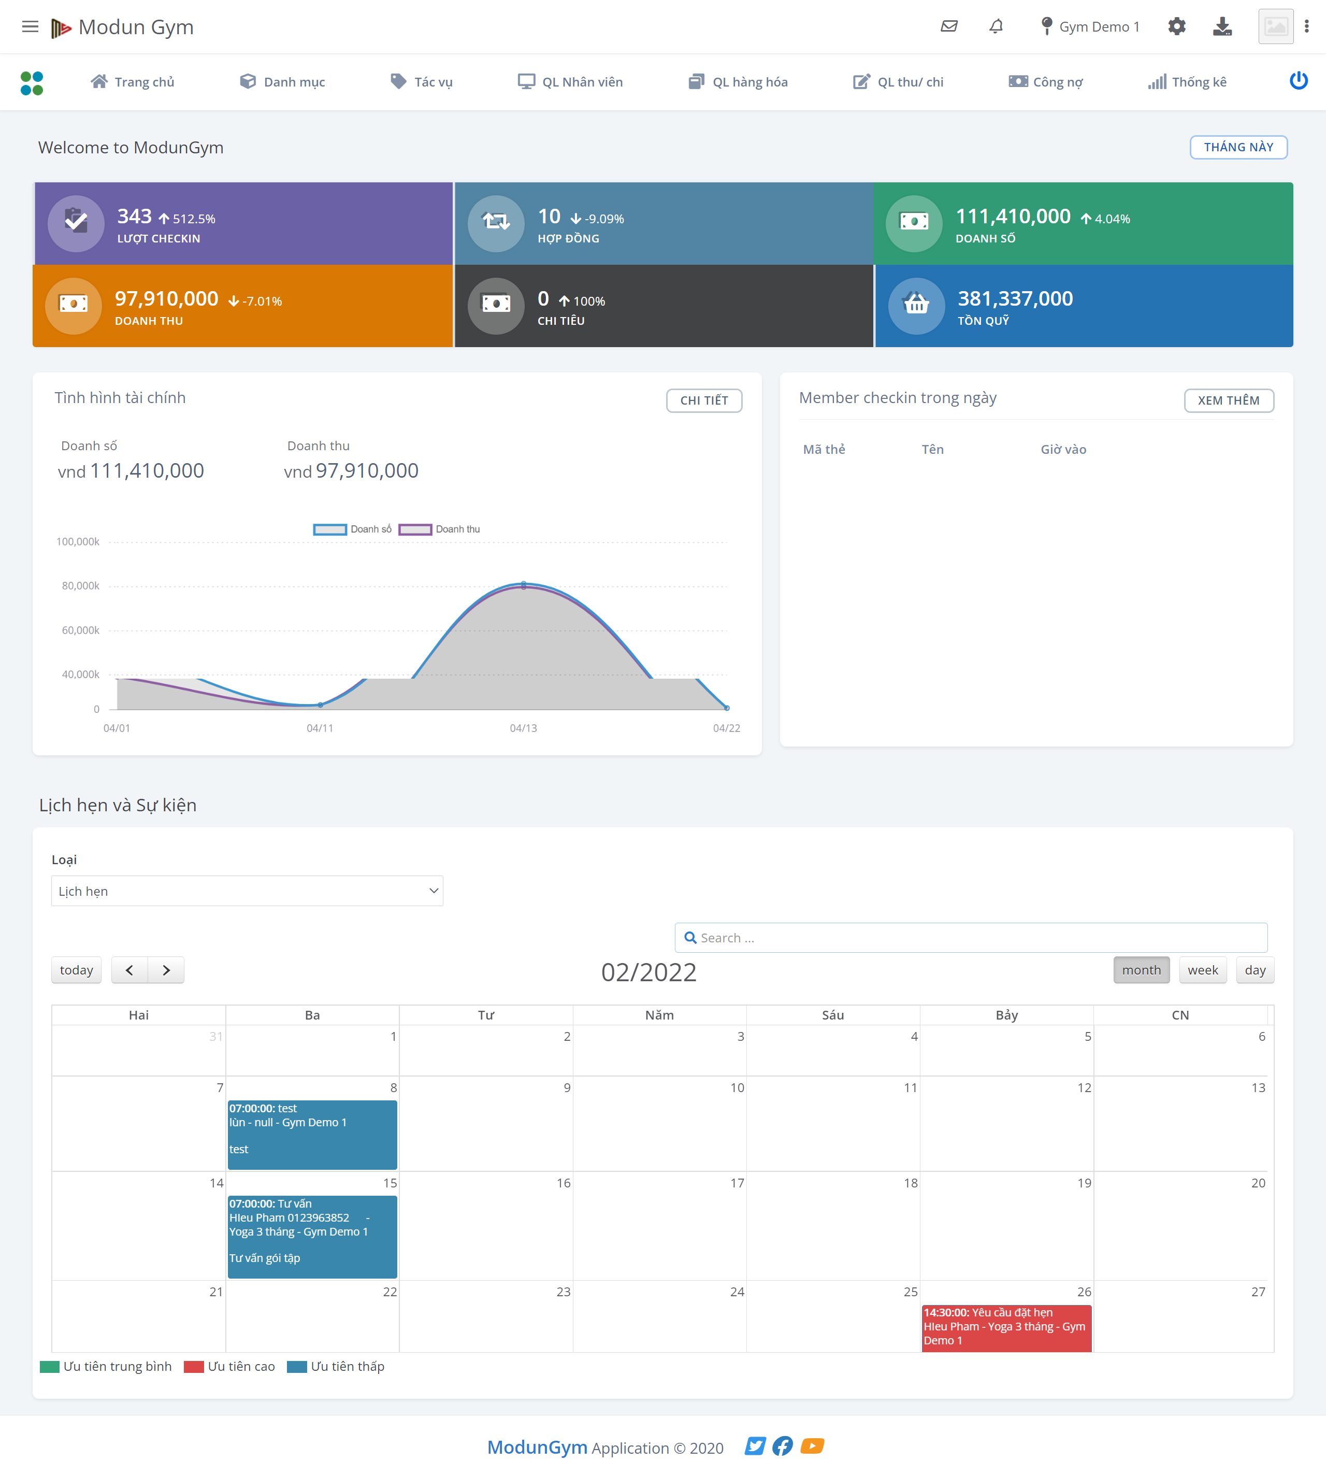Open the Twitter footer icon

755,1446
